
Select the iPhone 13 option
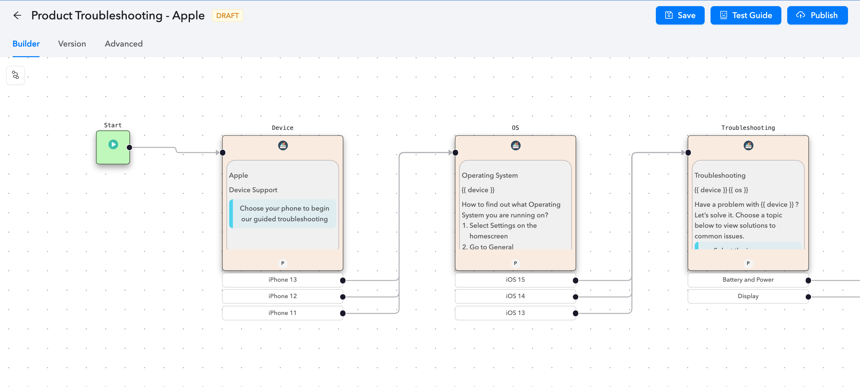click(x=282, y=280)
